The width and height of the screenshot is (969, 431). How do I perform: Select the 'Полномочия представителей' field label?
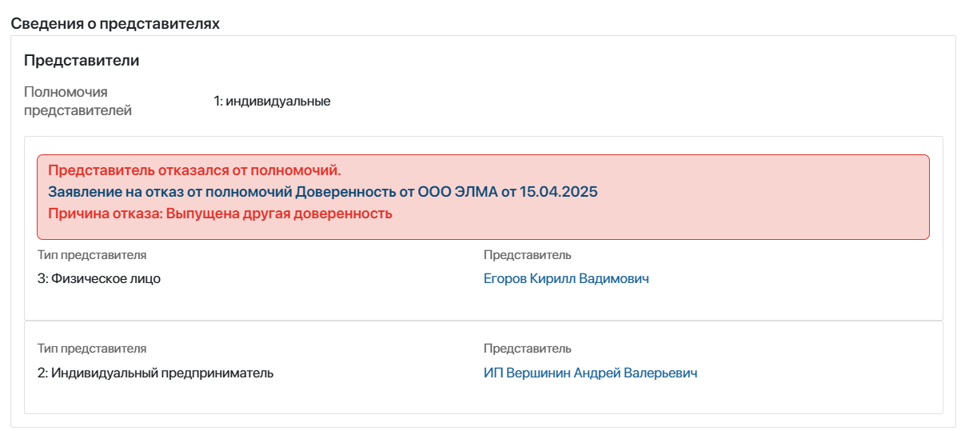[78, 101]
